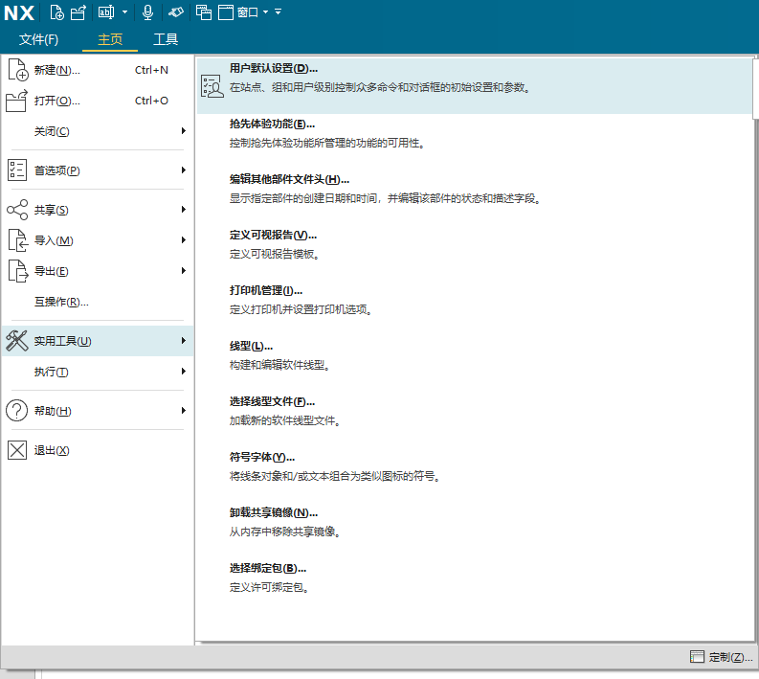Click the Share (共享) icon
This screenshot has height=679, width=759.
click(x=17, y=210)
